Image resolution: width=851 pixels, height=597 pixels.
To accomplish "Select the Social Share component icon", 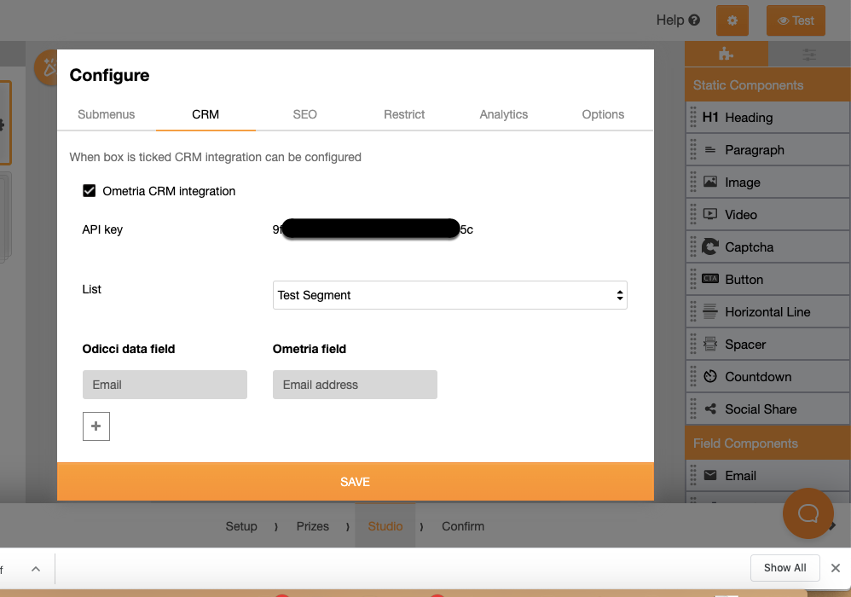I will [710, 409].
